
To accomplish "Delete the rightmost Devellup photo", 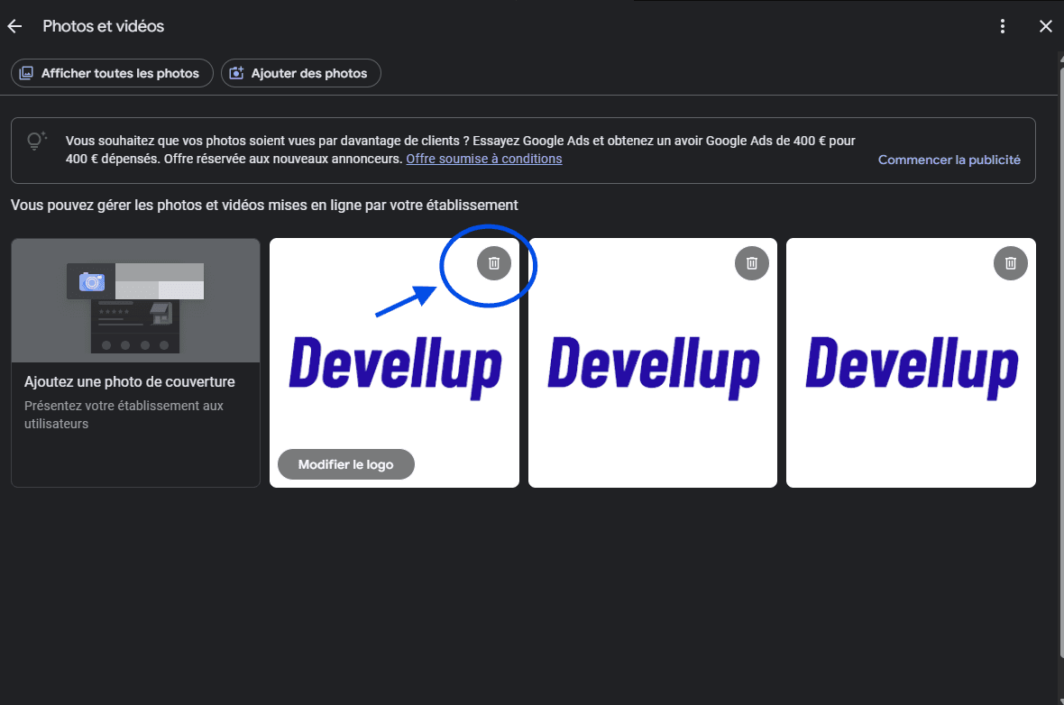I will coord(1010,263).
